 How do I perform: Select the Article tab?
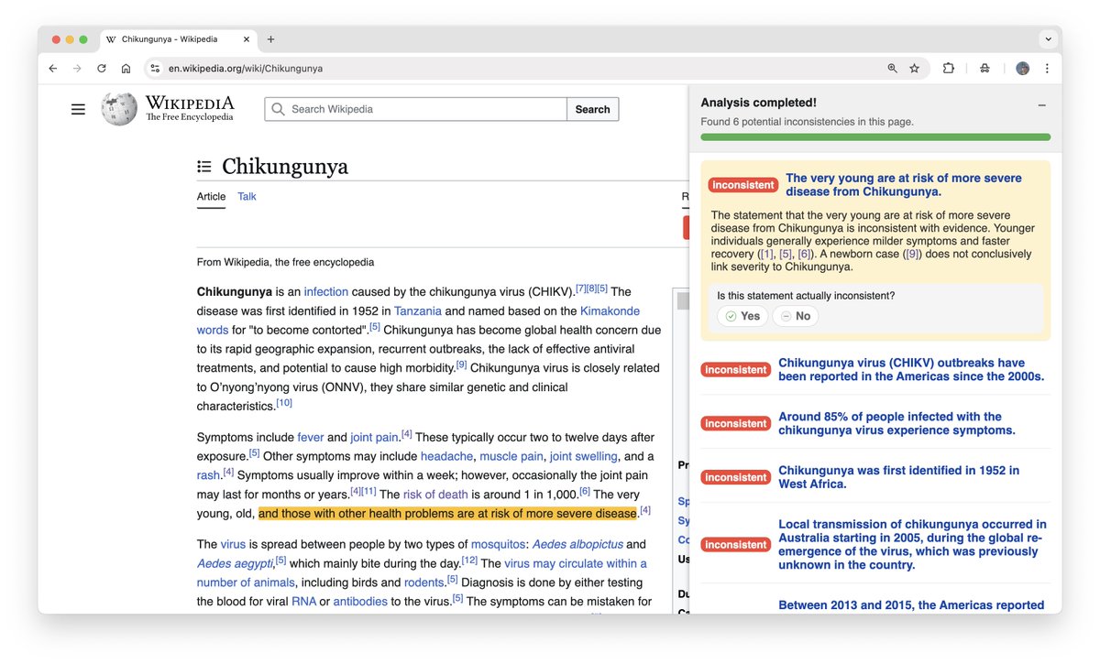[x=211, y=197]
